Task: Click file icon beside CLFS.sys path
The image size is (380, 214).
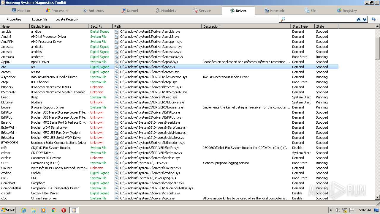Action: coord(116,163)
